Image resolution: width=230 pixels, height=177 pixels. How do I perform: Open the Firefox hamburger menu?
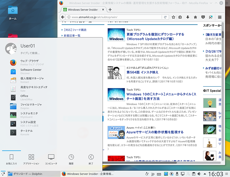click(220, 17)
